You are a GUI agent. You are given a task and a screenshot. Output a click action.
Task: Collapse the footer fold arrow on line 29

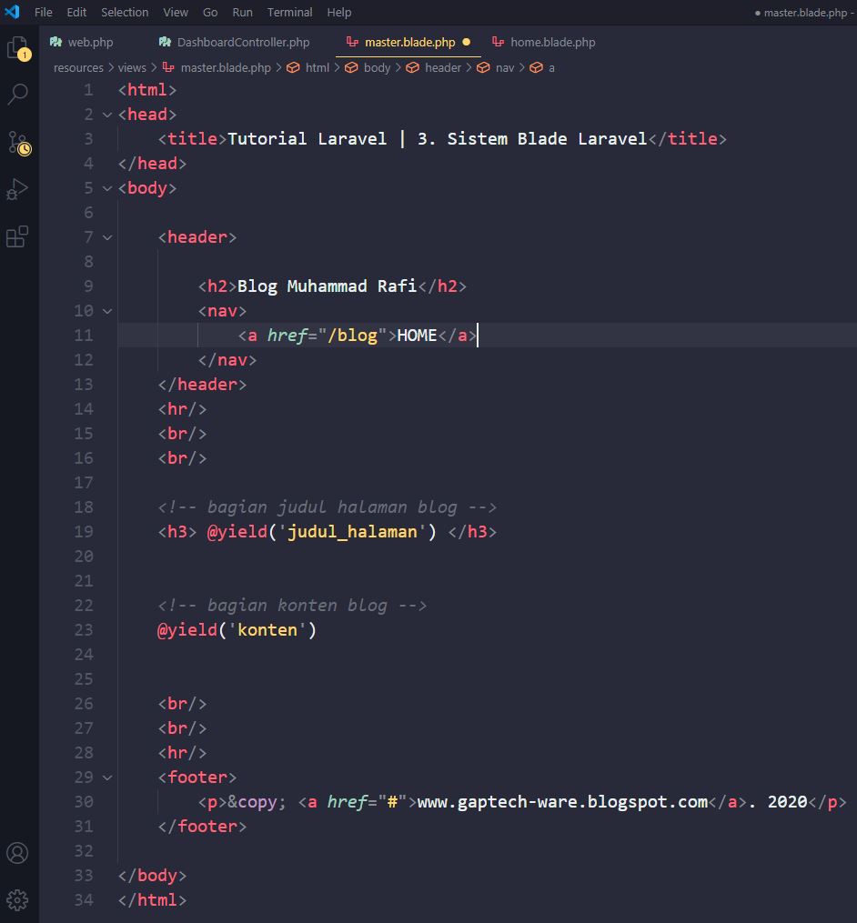click(x=106, y=777)
